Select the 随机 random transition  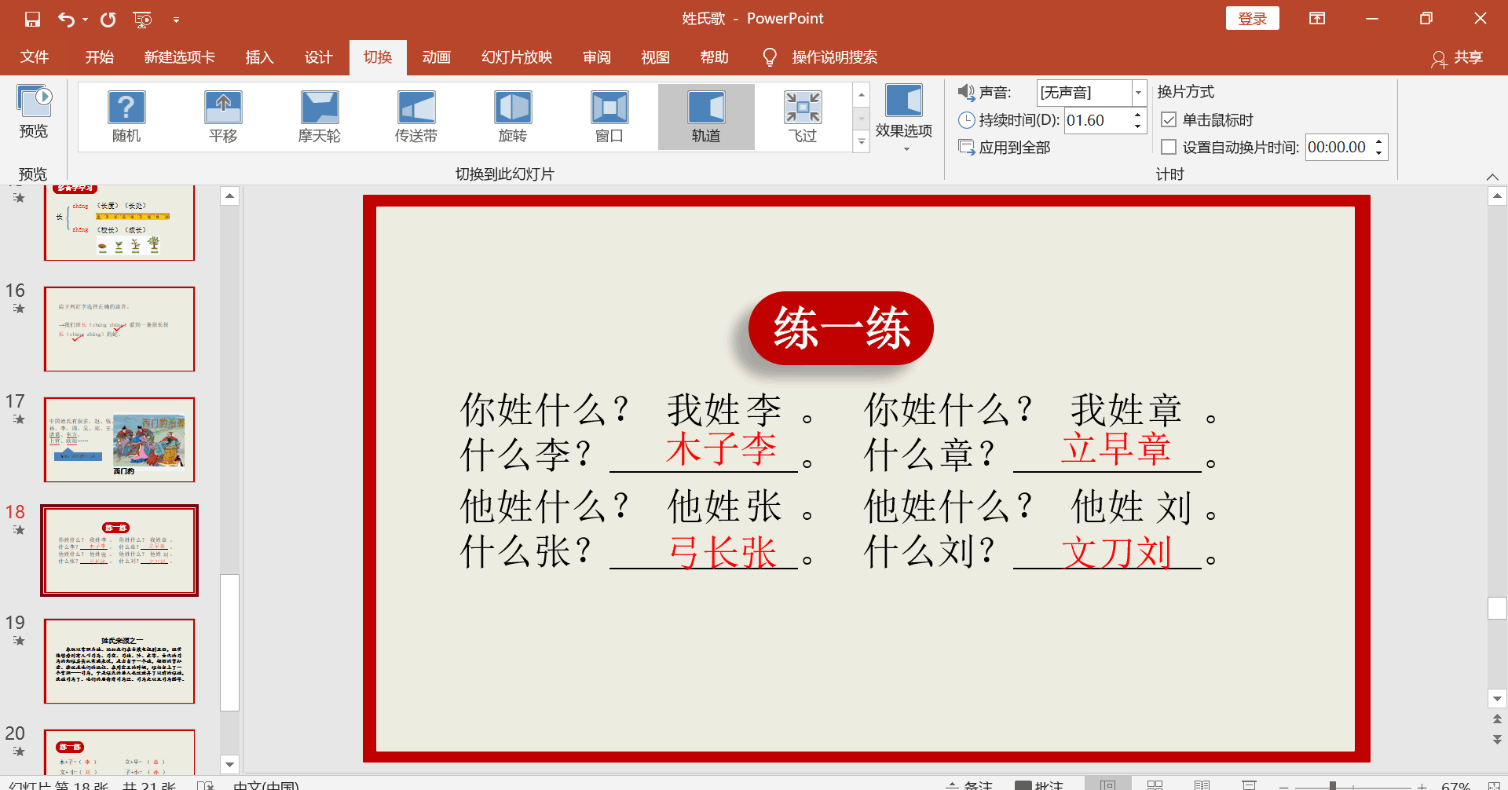(126, 117)
